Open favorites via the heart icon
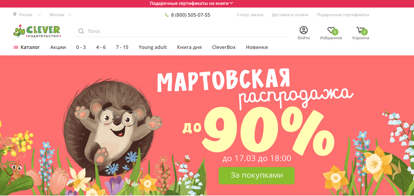 331,30
